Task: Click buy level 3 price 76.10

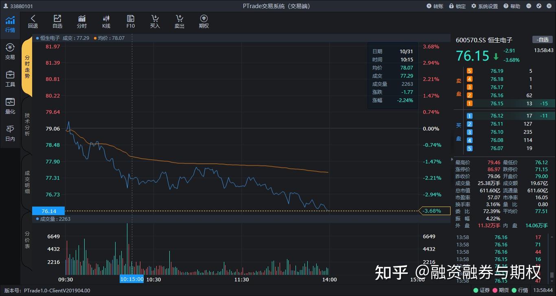Action: pos(497,132)
